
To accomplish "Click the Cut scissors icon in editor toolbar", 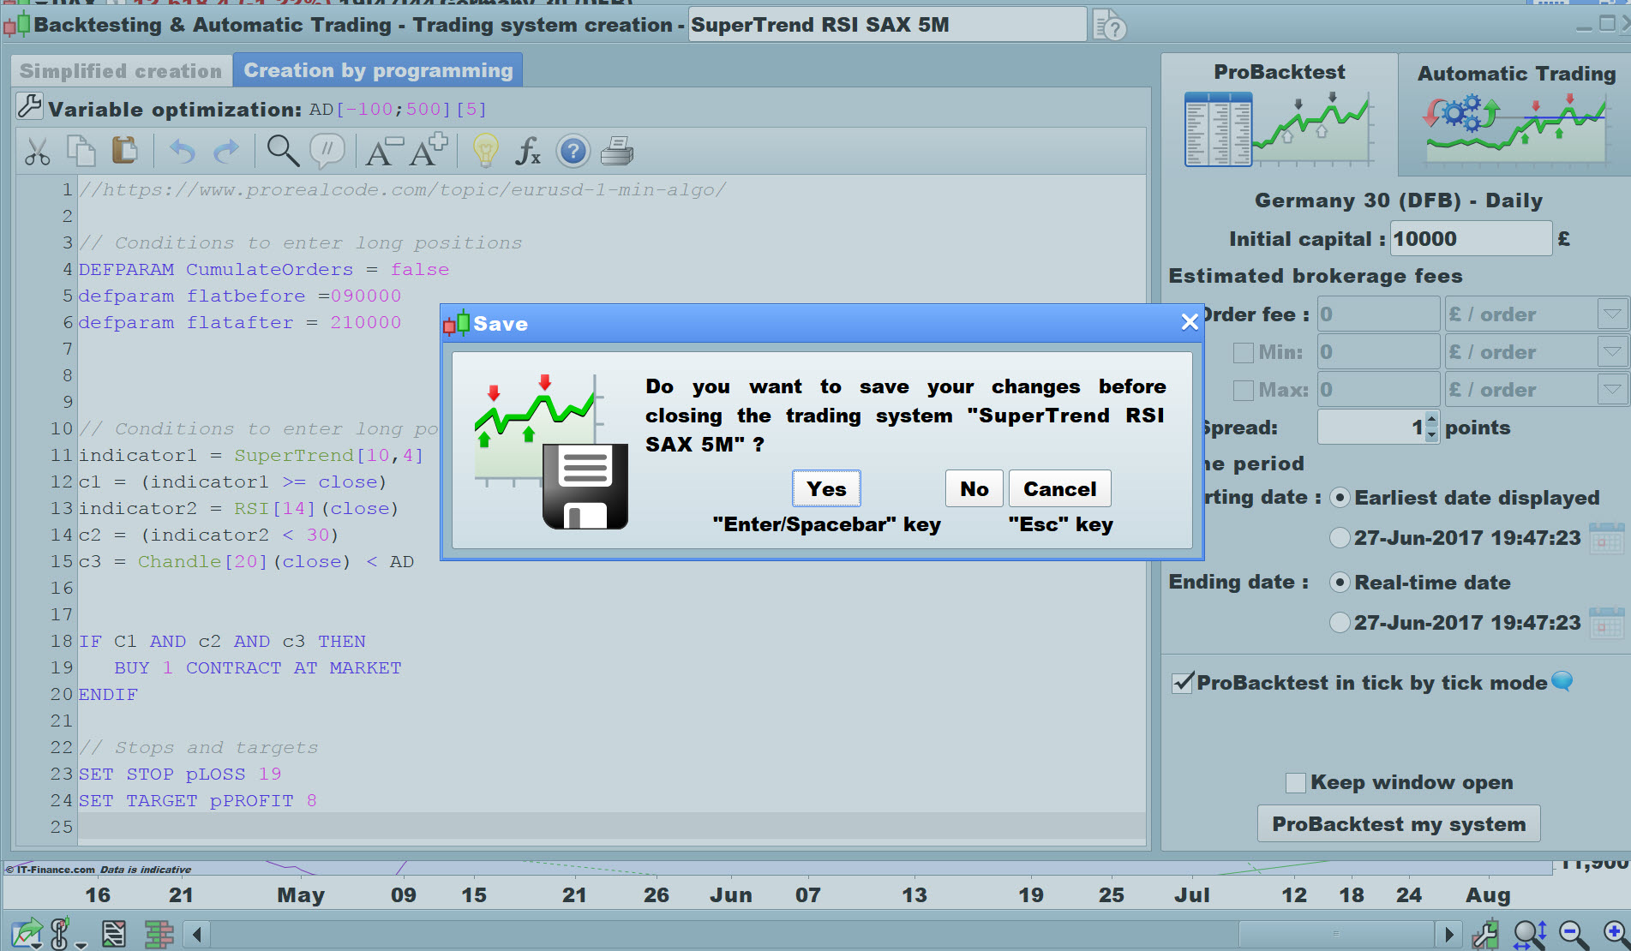I will click(37, 152).
